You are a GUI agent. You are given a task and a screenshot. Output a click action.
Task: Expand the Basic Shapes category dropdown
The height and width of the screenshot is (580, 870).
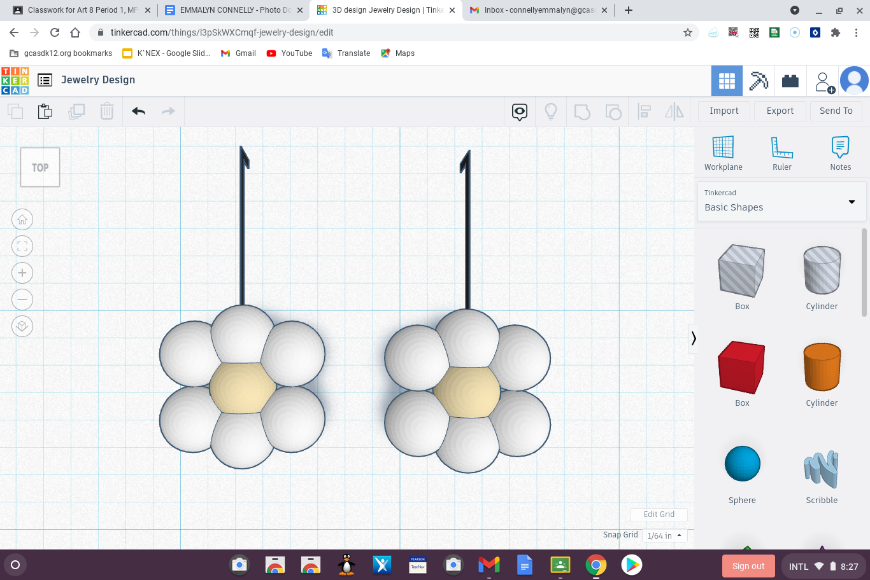tap(781, 202)
